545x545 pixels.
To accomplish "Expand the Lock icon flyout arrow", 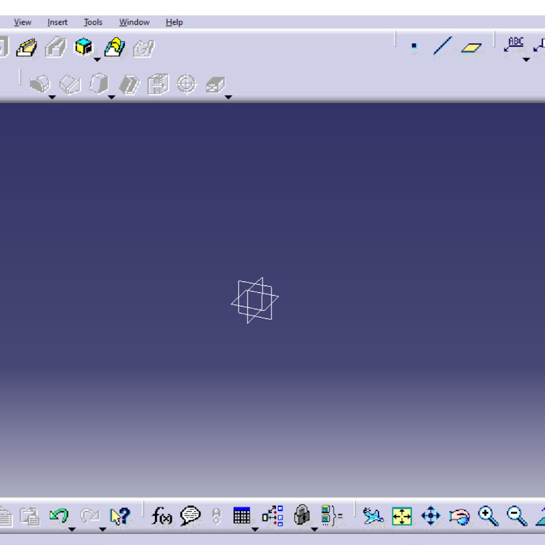I will (314, 529).
